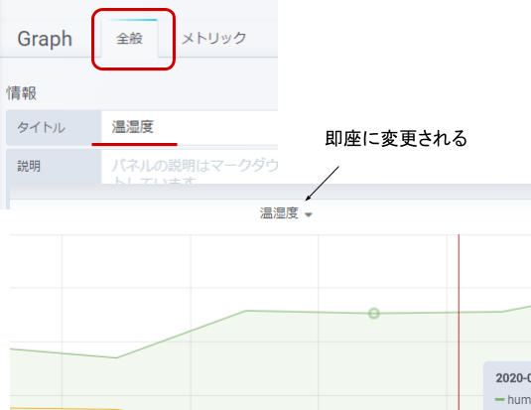This screenshot has width=531, height=410.
Task: Click the Graph panel heading
Action: pos(45,39)
